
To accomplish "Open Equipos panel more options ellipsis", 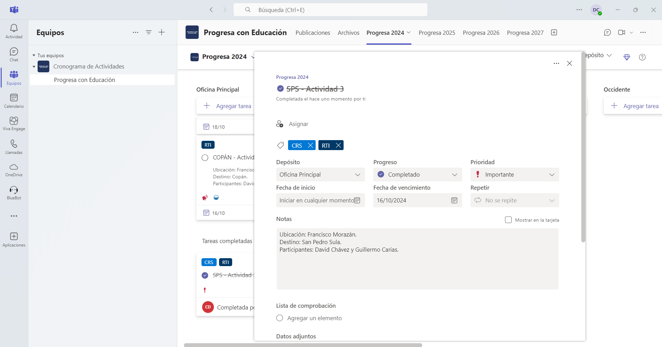I will [136, 32].
